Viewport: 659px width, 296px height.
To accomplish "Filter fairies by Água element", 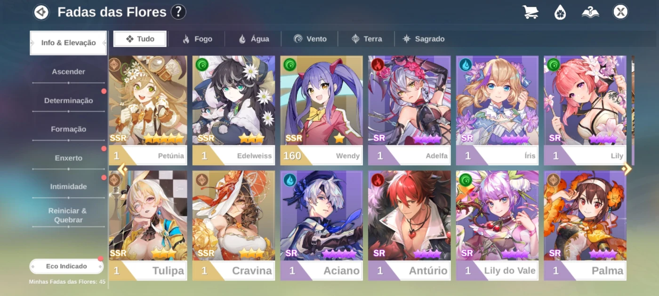I will [x=254, y=39].
